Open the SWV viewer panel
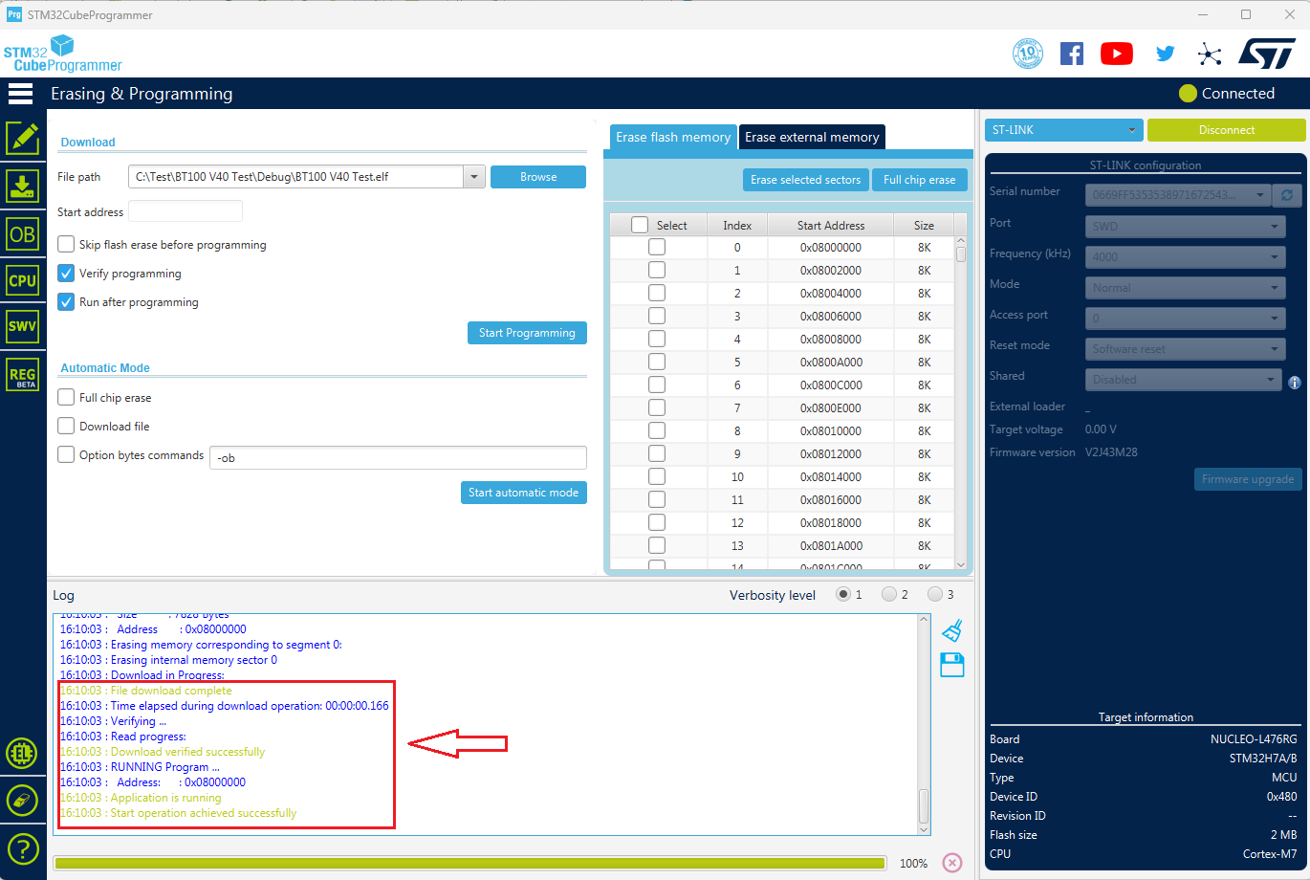Image resolution: width=1310 pixels, height=880 pixels. pyautogui.click(x=23, y=326)
